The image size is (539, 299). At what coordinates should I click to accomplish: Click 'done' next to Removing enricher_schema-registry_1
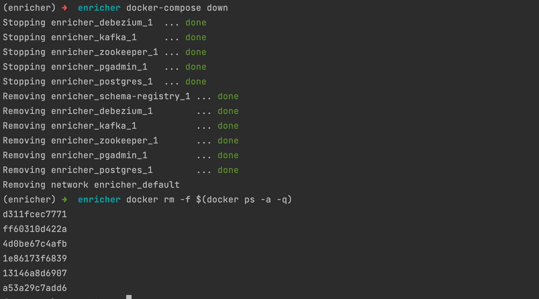tap(228, 96)
